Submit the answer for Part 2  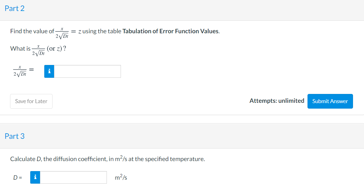coord(330,101)
